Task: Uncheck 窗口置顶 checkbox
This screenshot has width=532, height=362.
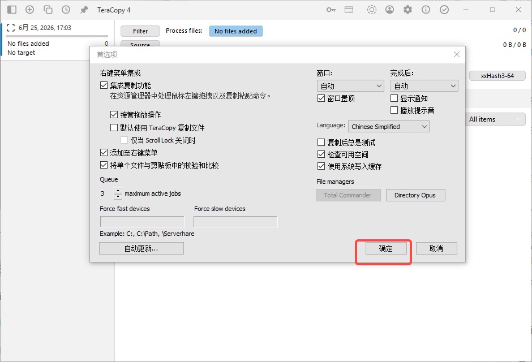Action: 321,98
